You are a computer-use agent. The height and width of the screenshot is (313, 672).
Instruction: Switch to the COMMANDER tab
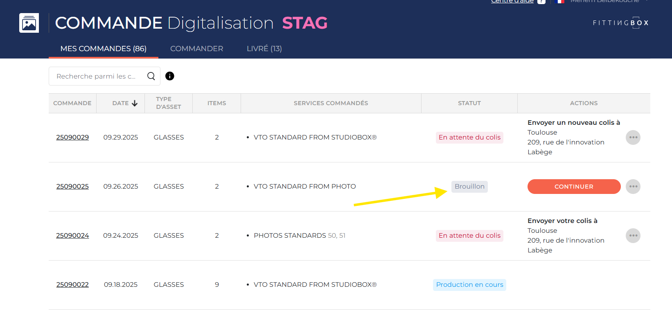pos(196,49)
